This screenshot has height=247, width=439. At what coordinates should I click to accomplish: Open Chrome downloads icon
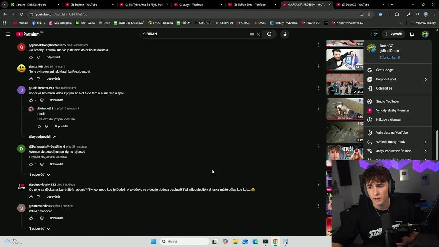[409, 14]
